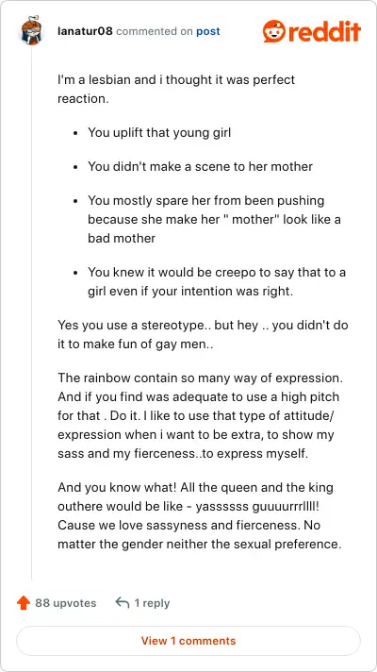The height and width of the screenshot is (672, 377).
Task: Click the "And you know what!" paragraph
Action: coord(200,515)
